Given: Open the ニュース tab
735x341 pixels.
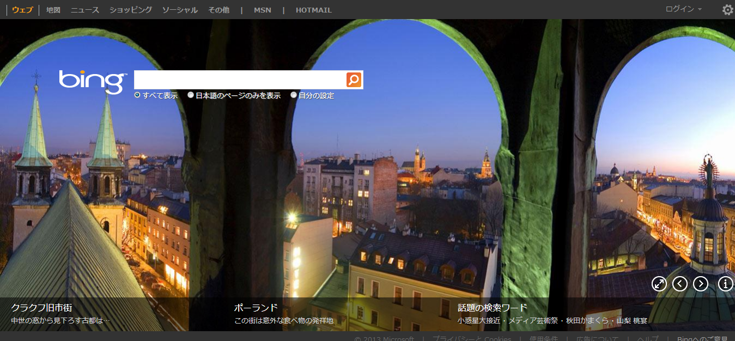Looking at the screenshot, I should pos(85,10).
